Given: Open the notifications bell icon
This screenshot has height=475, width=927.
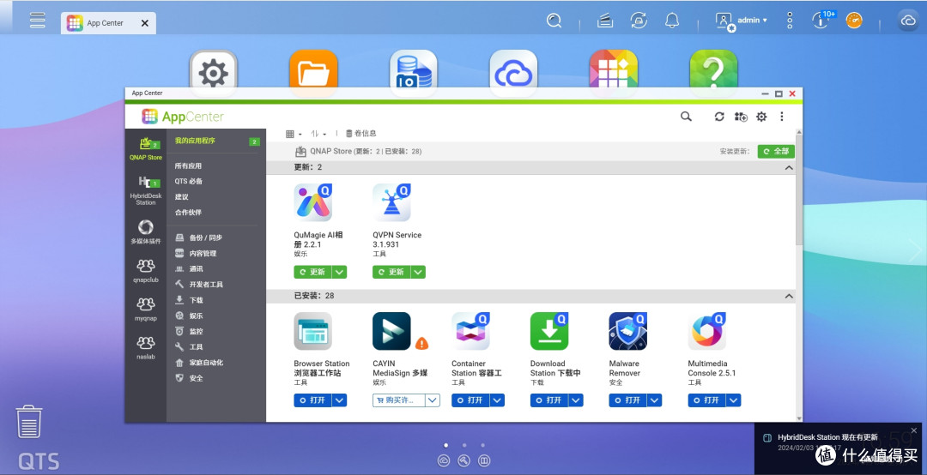Looking at the screenshot, I should 672,21.
